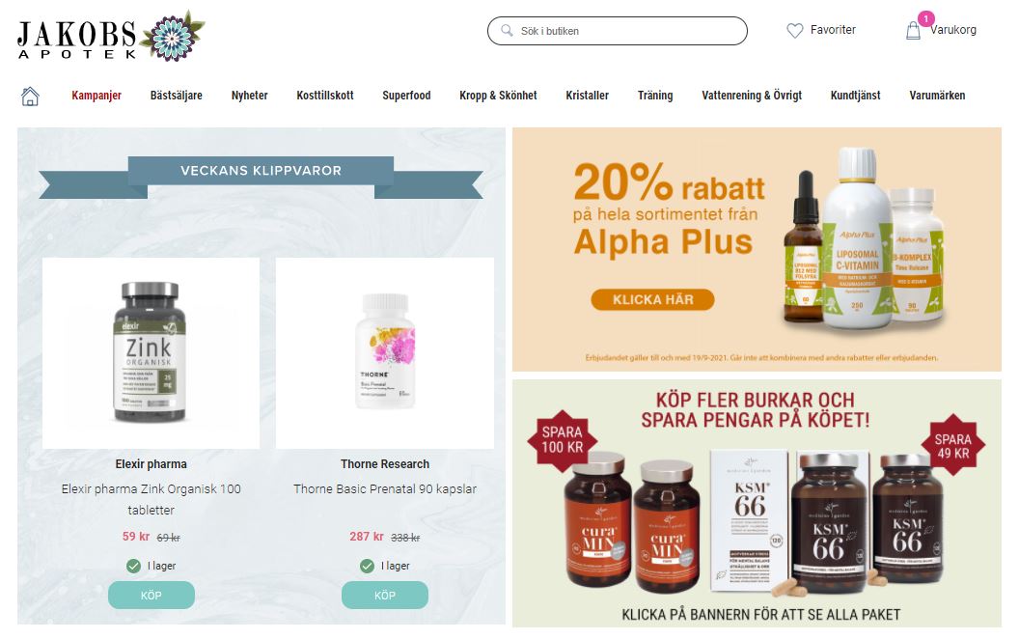Click the search magnifier icon
Viewport: 1019px width, 639px height.
507,31
